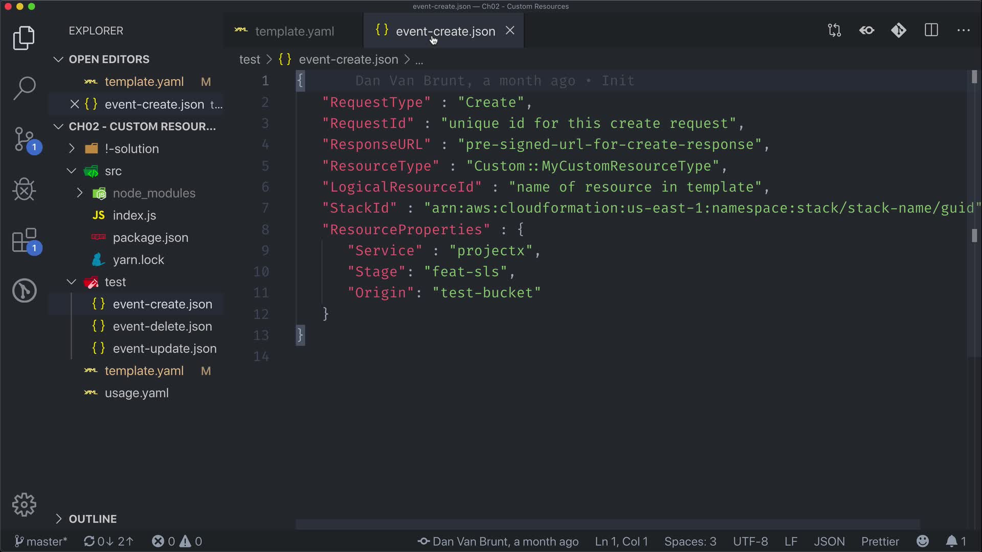
Task: Expand the !-solution folder
Action: (131, 149)
